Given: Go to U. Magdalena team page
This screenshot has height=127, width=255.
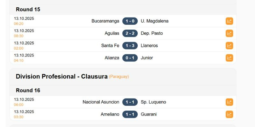Looking at the screenshot, I should coord(155,21).
